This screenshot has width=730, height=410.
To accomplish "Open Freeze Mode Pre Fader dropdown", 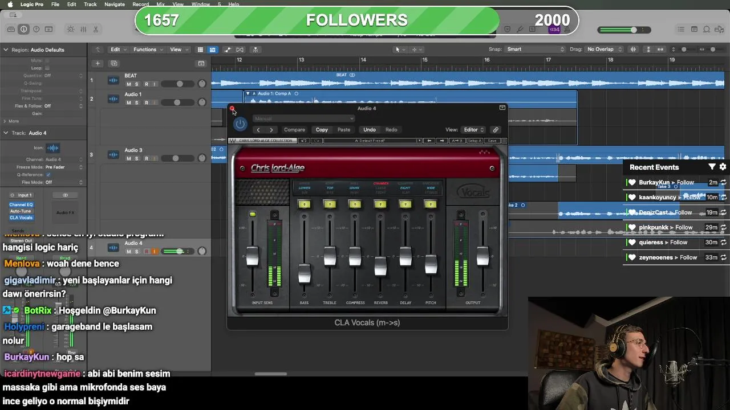I will [x=64, y=167].
